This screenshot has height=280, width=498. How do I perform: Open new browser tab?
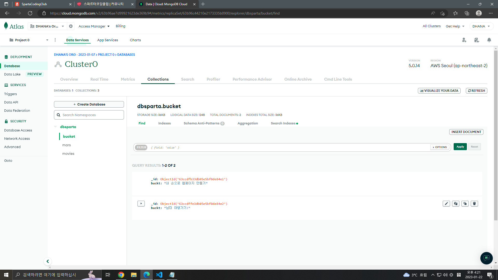click(x=203, y=4)
